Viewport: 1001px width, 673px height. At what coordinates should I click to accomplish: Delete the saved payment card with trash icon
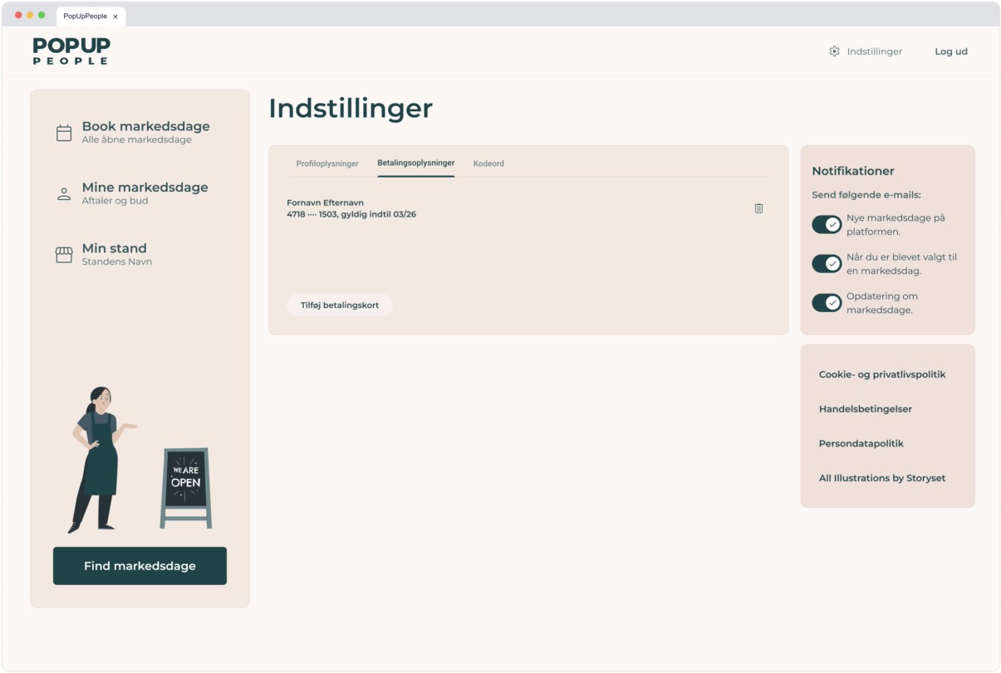tap(758, 208)
